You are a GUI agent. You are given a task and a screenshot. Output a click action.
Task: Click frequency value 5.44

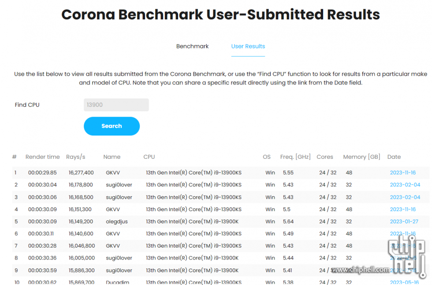click(288, 258)
